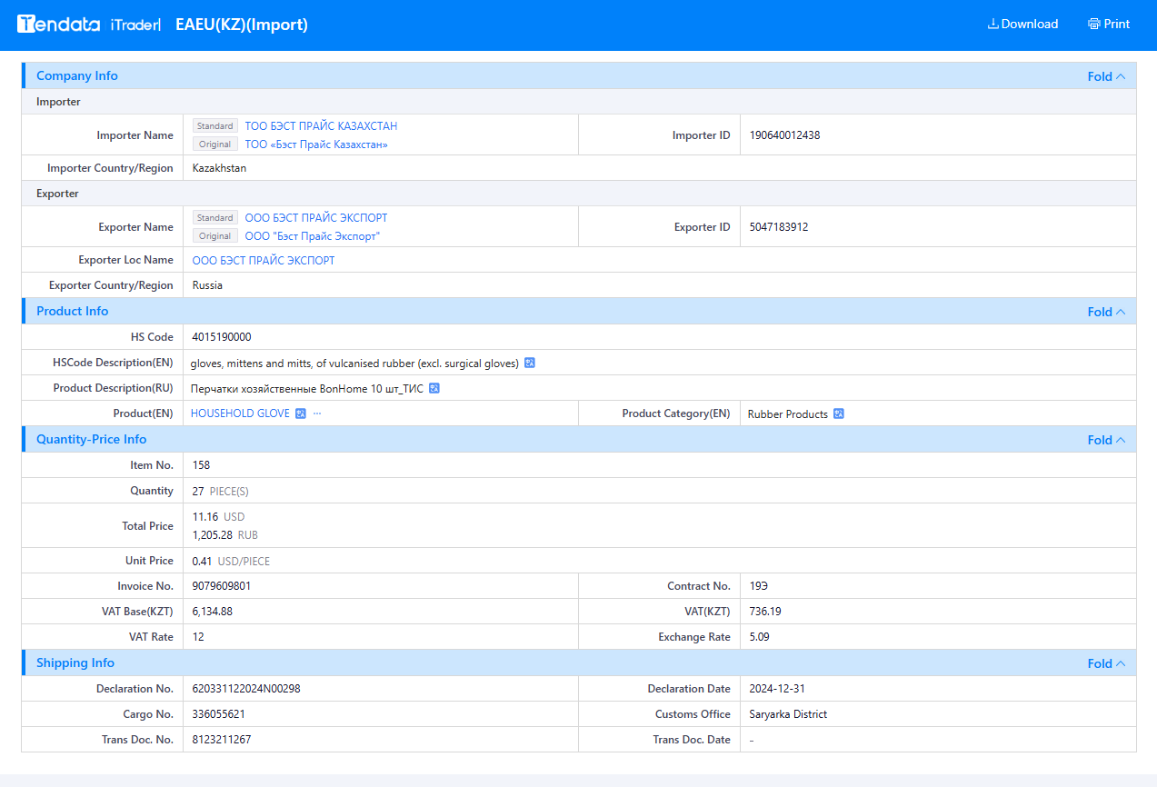Click translate icon beside HOUSEHOLD GLOVE
Image resolution: width=1157 pixels, height=787 pixels.
[x=301, y=413]
